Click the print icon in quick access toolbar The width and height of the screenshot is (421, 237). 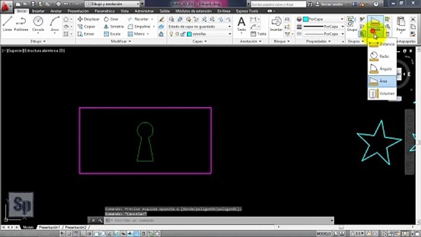pyautogui.click(x=59, y=4)
